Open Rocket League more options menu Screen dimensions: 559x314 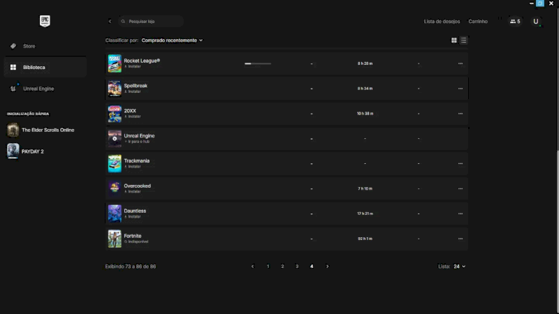460,63
